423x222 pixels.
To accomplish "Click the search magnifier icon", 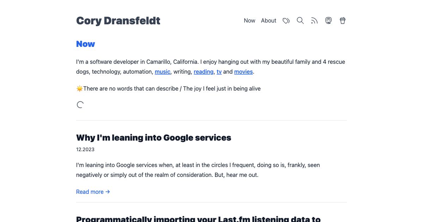I will (x=300, y=20).
